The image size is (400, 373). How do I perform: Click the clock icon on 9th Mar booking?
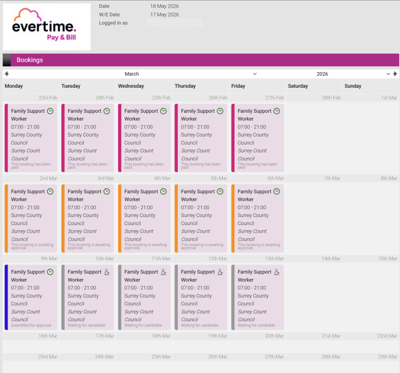click(50, 272)
